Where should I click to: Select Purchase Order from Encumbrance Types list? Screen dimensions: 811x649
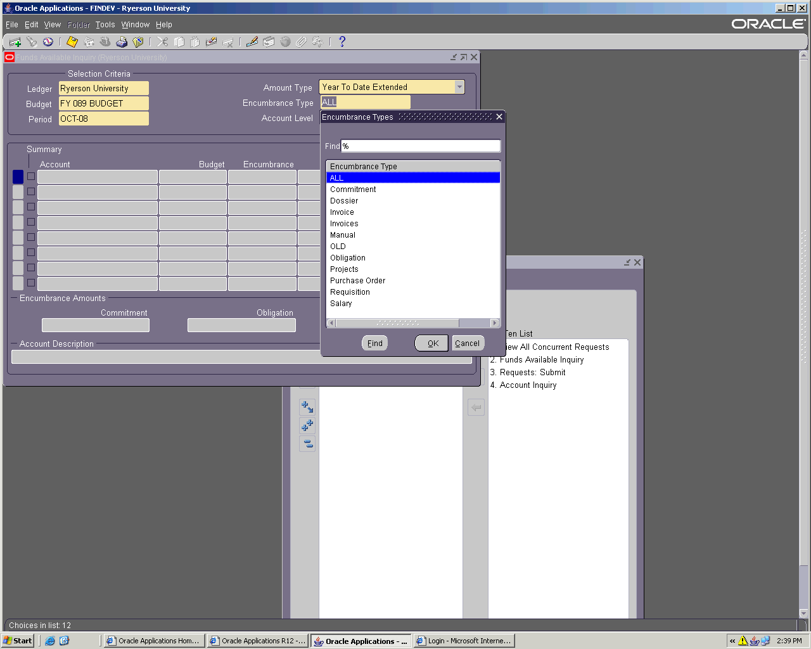357,281
